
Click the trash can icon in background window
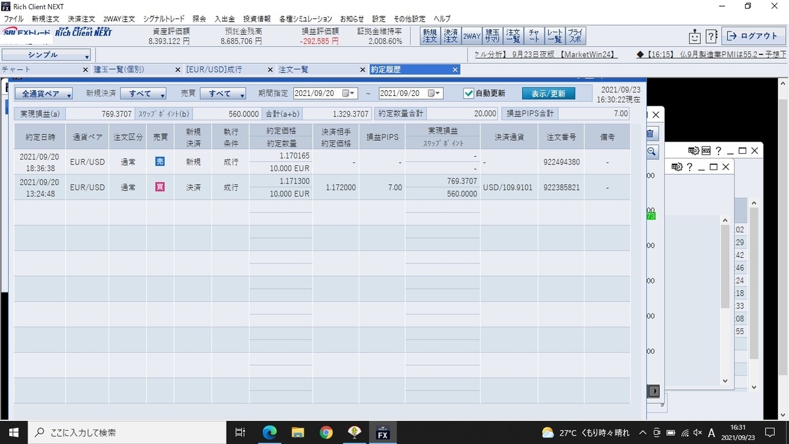point(650,133)
